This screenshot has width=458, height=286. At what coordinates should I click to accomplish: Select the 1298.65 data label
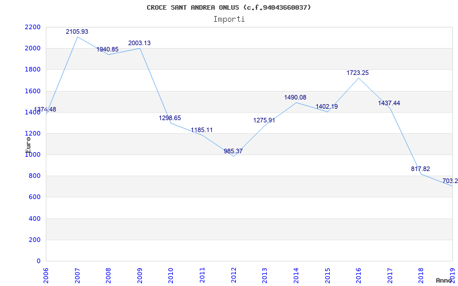169,118
